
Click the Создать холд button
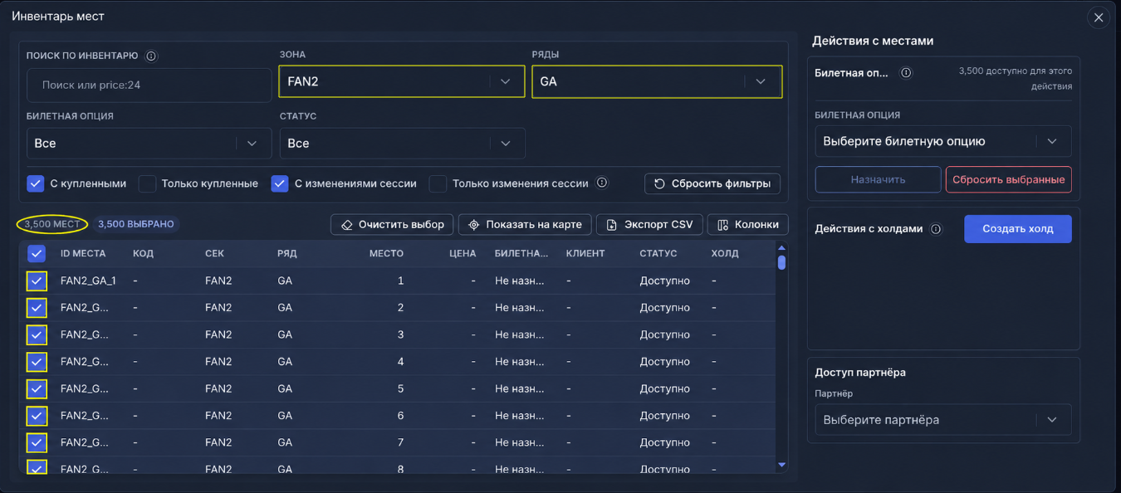click(1018, 229)
